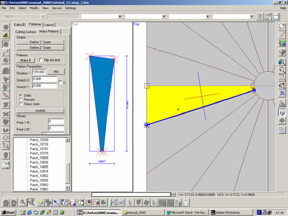The width and height of the screenshot is (288, 216).
Task: Click the rectangle outline zoom window icon
Action: point(282,77)
